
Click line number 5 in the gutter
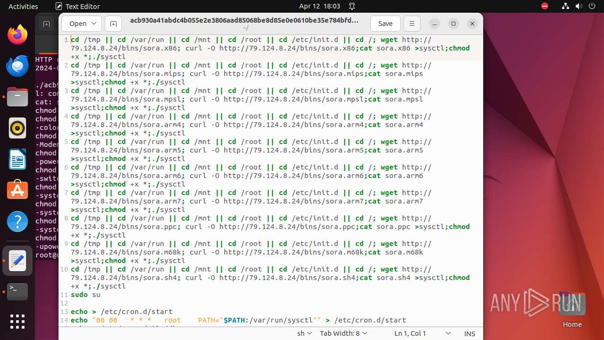(66, 142)
